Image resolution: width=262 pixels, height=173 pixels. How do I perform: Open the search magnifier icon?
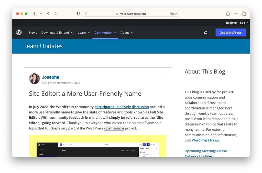(205, 33)
